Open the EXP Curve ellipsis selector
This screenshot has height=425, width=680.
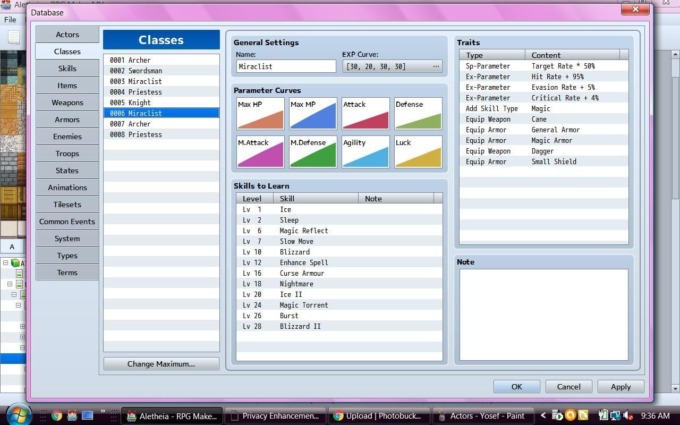tap(436, 66)
